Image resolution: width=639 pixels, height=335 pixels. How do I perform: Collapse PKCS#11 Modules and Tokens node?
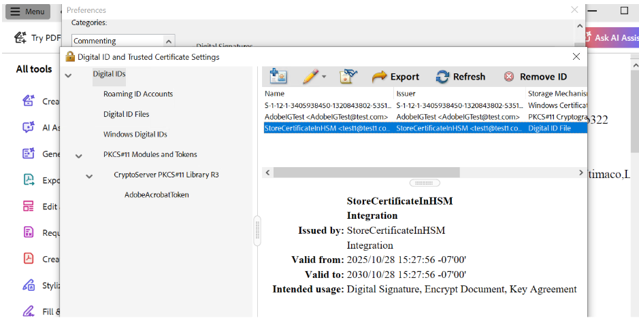(x=79, y=156)
